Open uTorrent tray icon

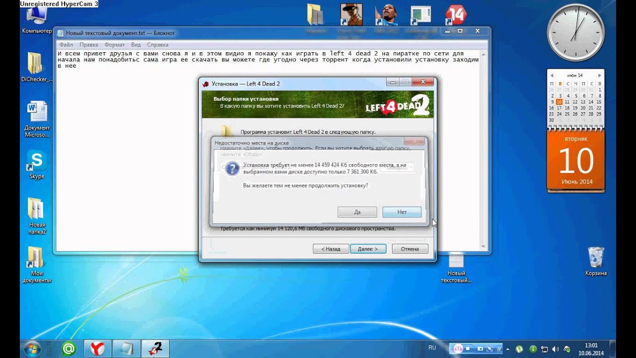point(519,349)
